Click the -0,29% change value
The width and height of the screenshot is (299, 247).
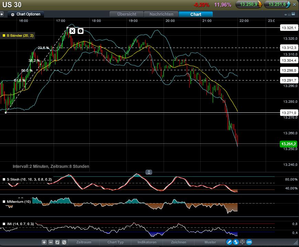[x=201, y=5]
